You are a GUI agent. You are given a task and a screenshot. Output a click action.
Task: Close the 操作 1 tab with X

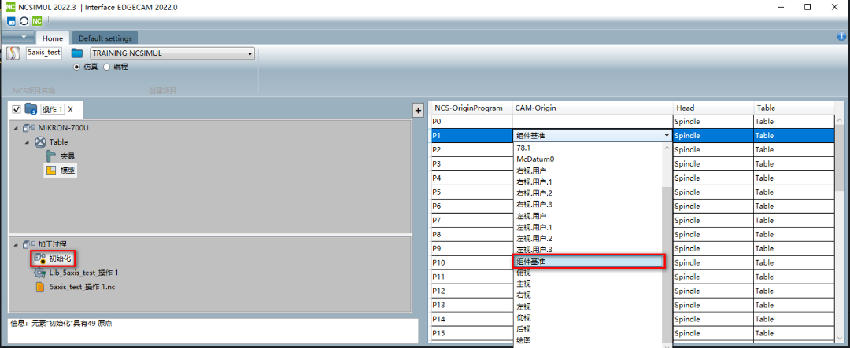71,110
